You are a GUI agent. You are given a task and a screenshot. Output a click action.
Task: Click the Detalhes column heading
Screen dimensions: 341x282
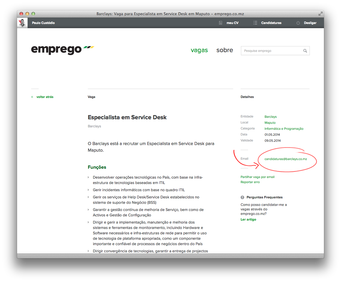pos(247,97)
